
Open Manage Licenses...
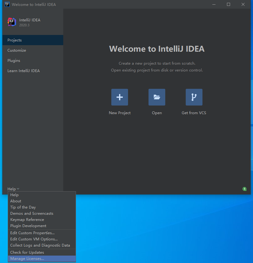click(42, 258)
